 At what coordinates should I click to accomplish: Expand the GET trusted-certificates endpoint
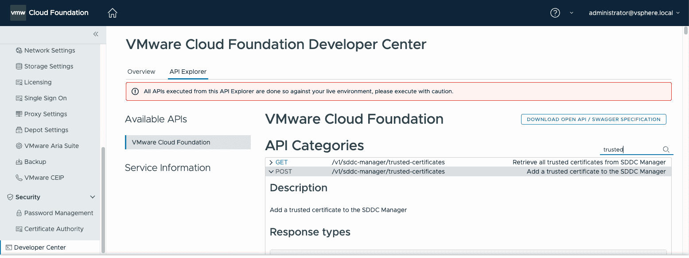pos(271,162)
